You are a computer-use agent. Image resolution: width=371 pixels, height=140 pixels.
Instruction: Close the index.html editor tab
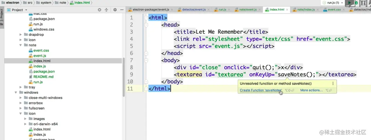(x=287, y=10)
